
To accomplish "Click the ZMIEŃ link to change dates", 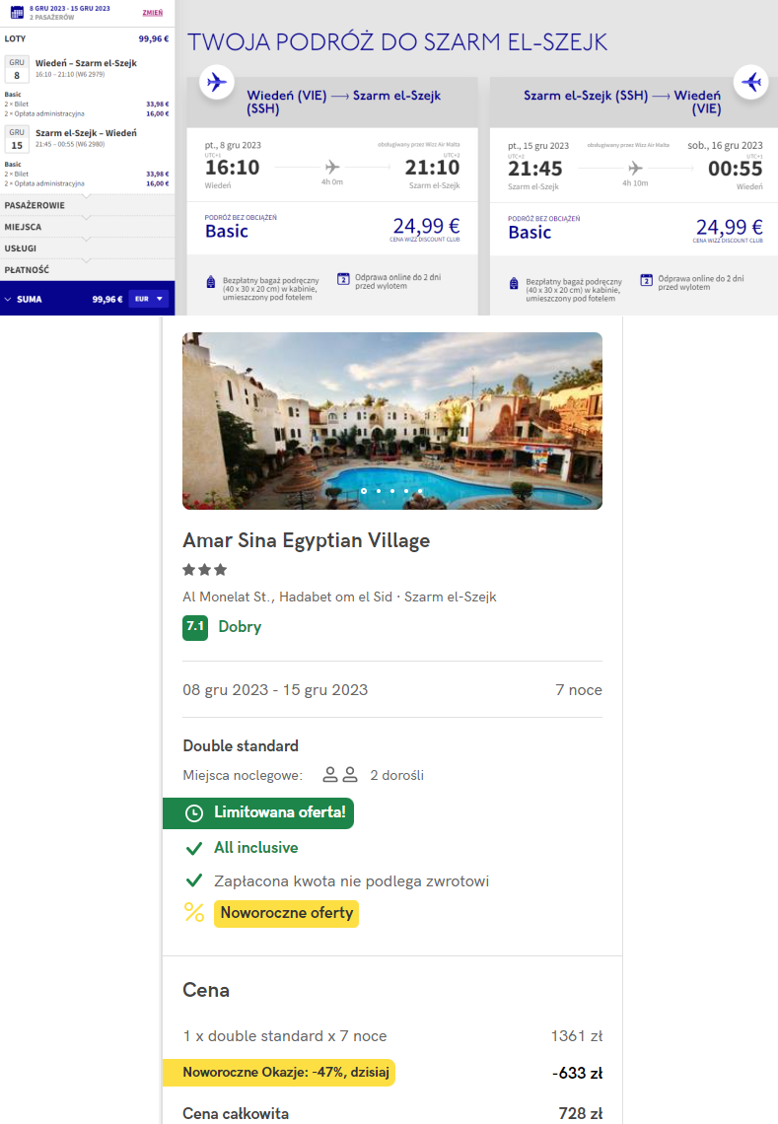I will 152,12.
